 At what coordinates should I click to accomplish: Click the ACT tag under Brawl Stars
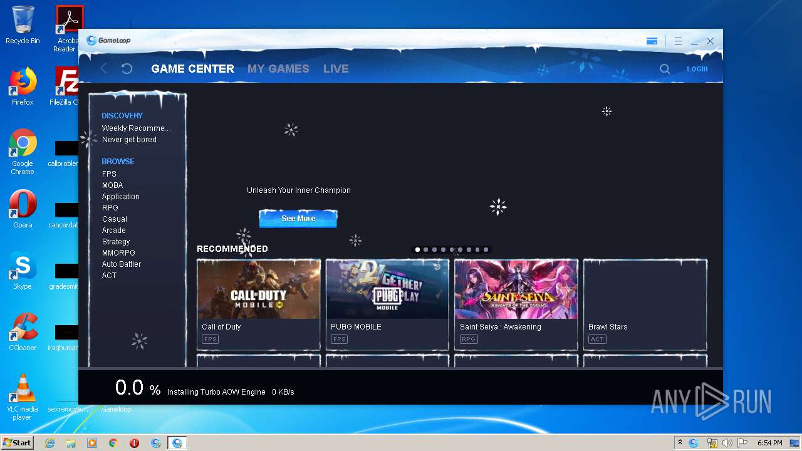tap(597, 340)
